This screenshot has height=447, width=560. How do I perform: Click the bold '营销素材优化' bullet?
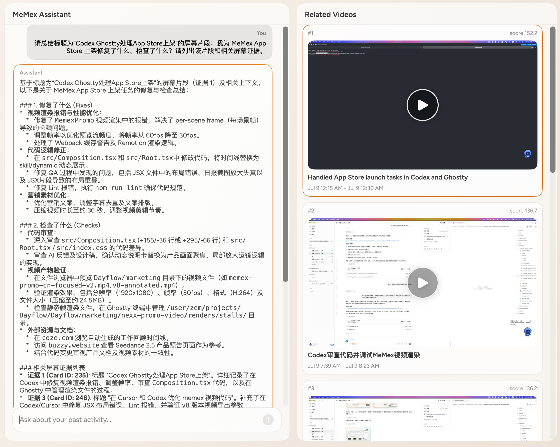pyautogui.click(x=47, y=195)
